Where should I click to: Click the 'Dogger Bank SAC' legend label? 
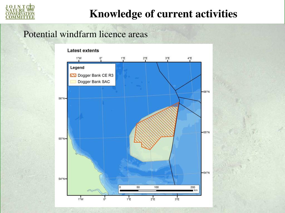tap(94, 82)
